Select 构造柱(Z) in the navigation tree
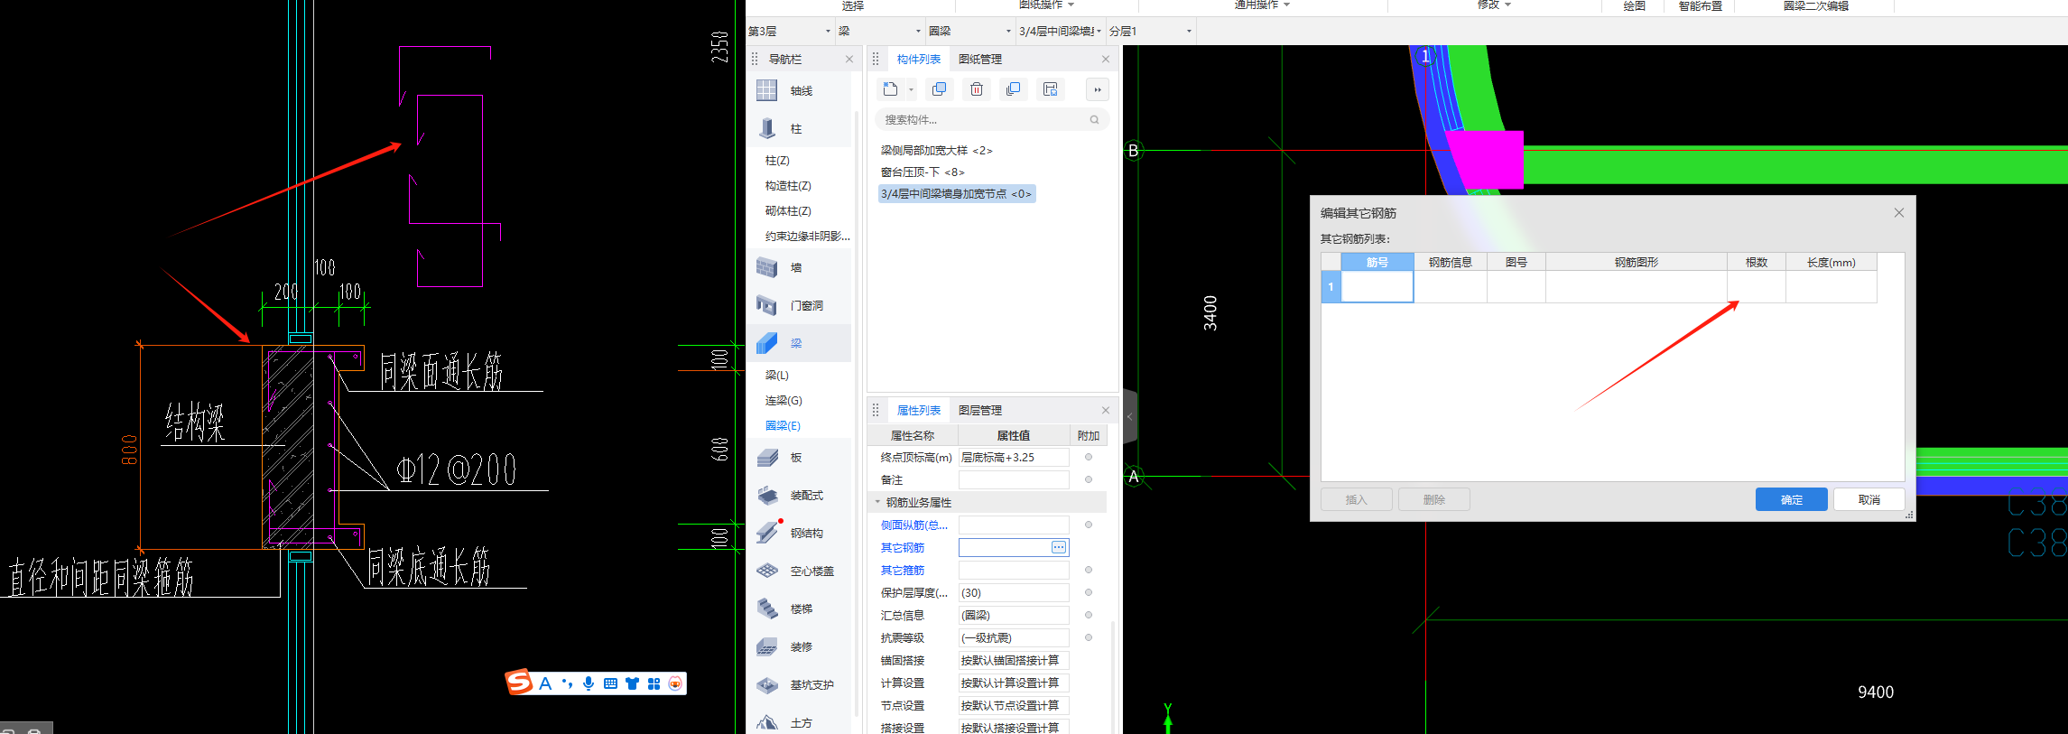 click(x=788, y=185)
